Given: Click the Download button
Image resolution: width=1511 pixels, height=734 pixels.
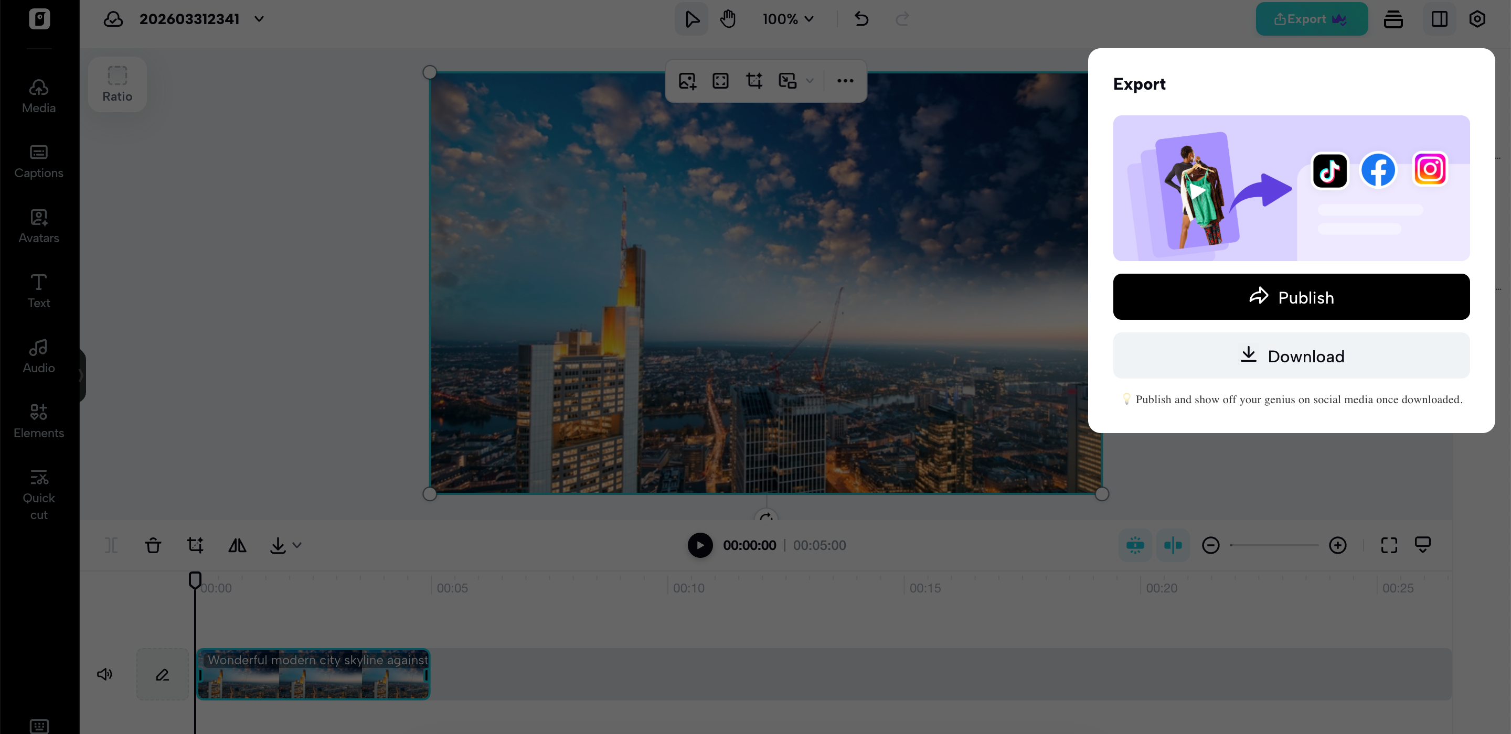Looking at the screenshot, I should (x=1291, y=355).
